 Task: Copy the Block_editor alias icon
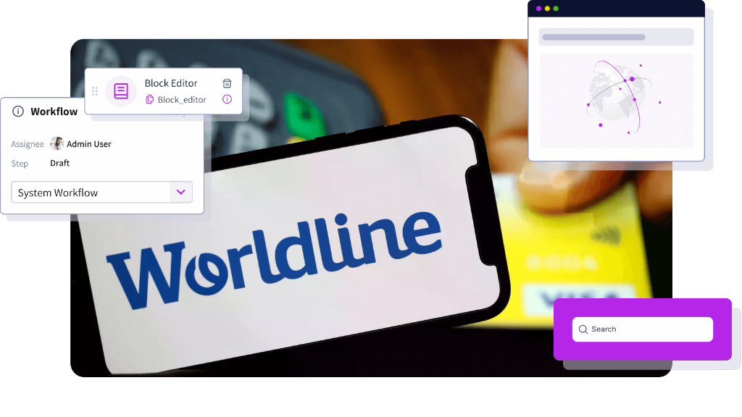click(x=149, y=99)
